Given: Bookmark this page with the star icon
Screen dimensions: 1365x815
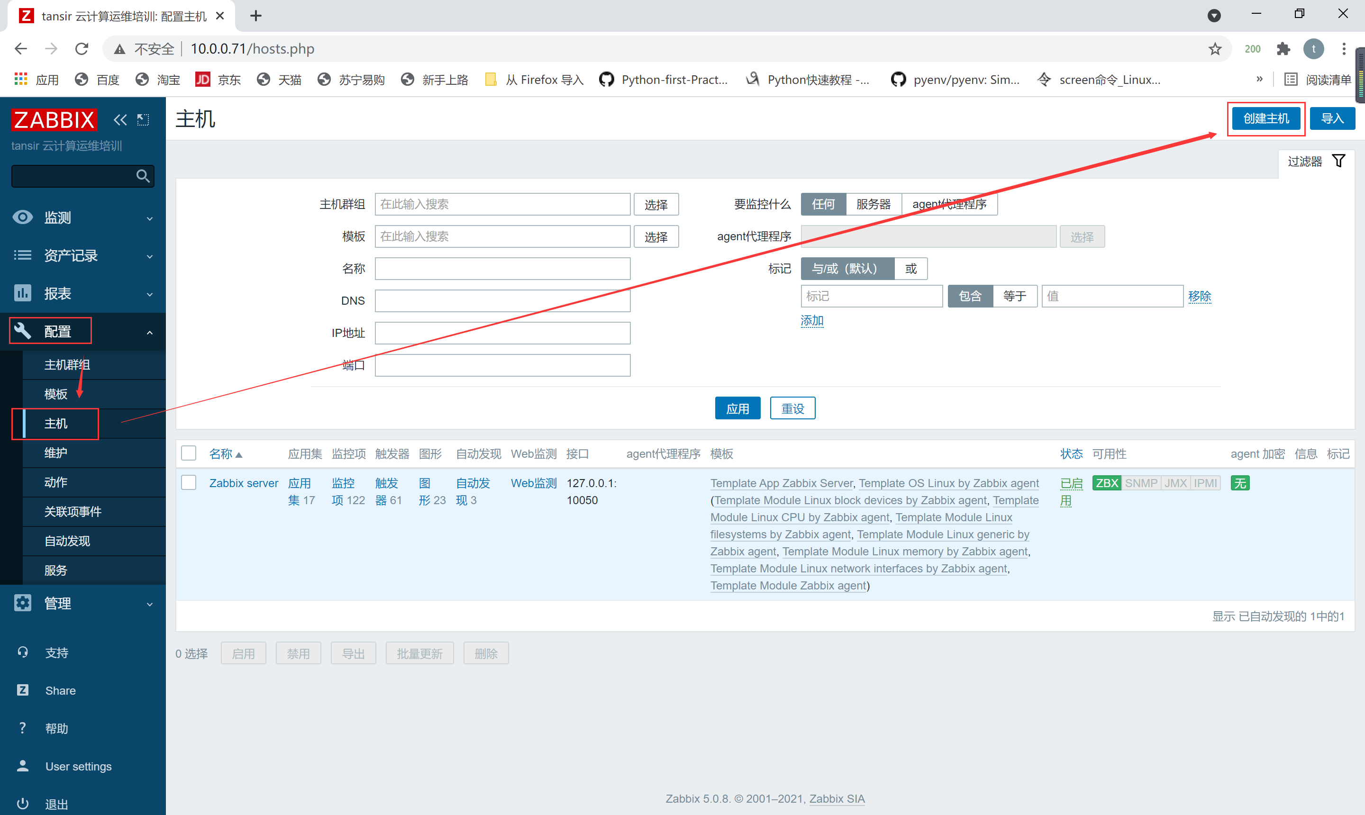Looking at the screenshot, I should (1214, 49).
